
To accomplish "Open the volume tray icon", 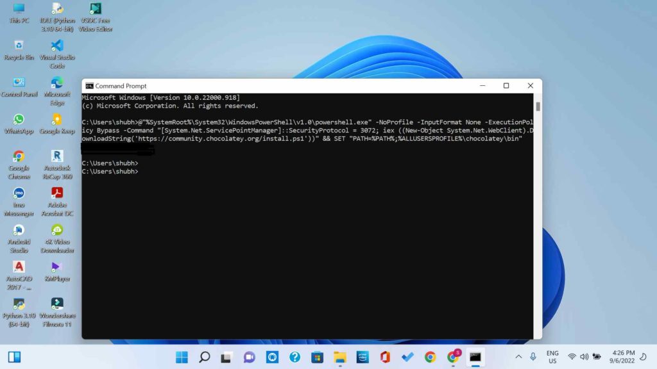I will pyautogui.click(x=584, y=357).
